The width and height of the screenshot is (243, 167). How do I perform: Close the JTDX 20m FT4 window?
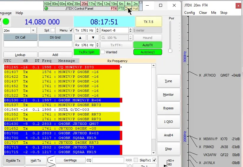pos(238,6)
